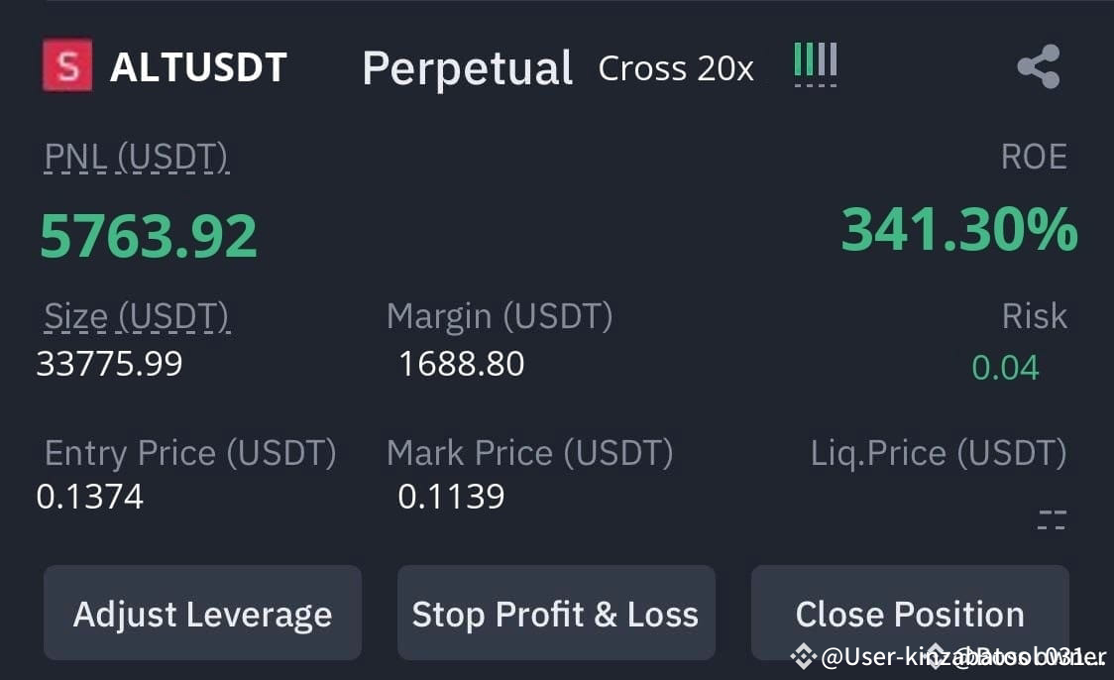Image resolution: width=1114 pixels, height=680 pixels.
Task: Tap Adjust Leverage to change leverage
Action: click(202, 613)
